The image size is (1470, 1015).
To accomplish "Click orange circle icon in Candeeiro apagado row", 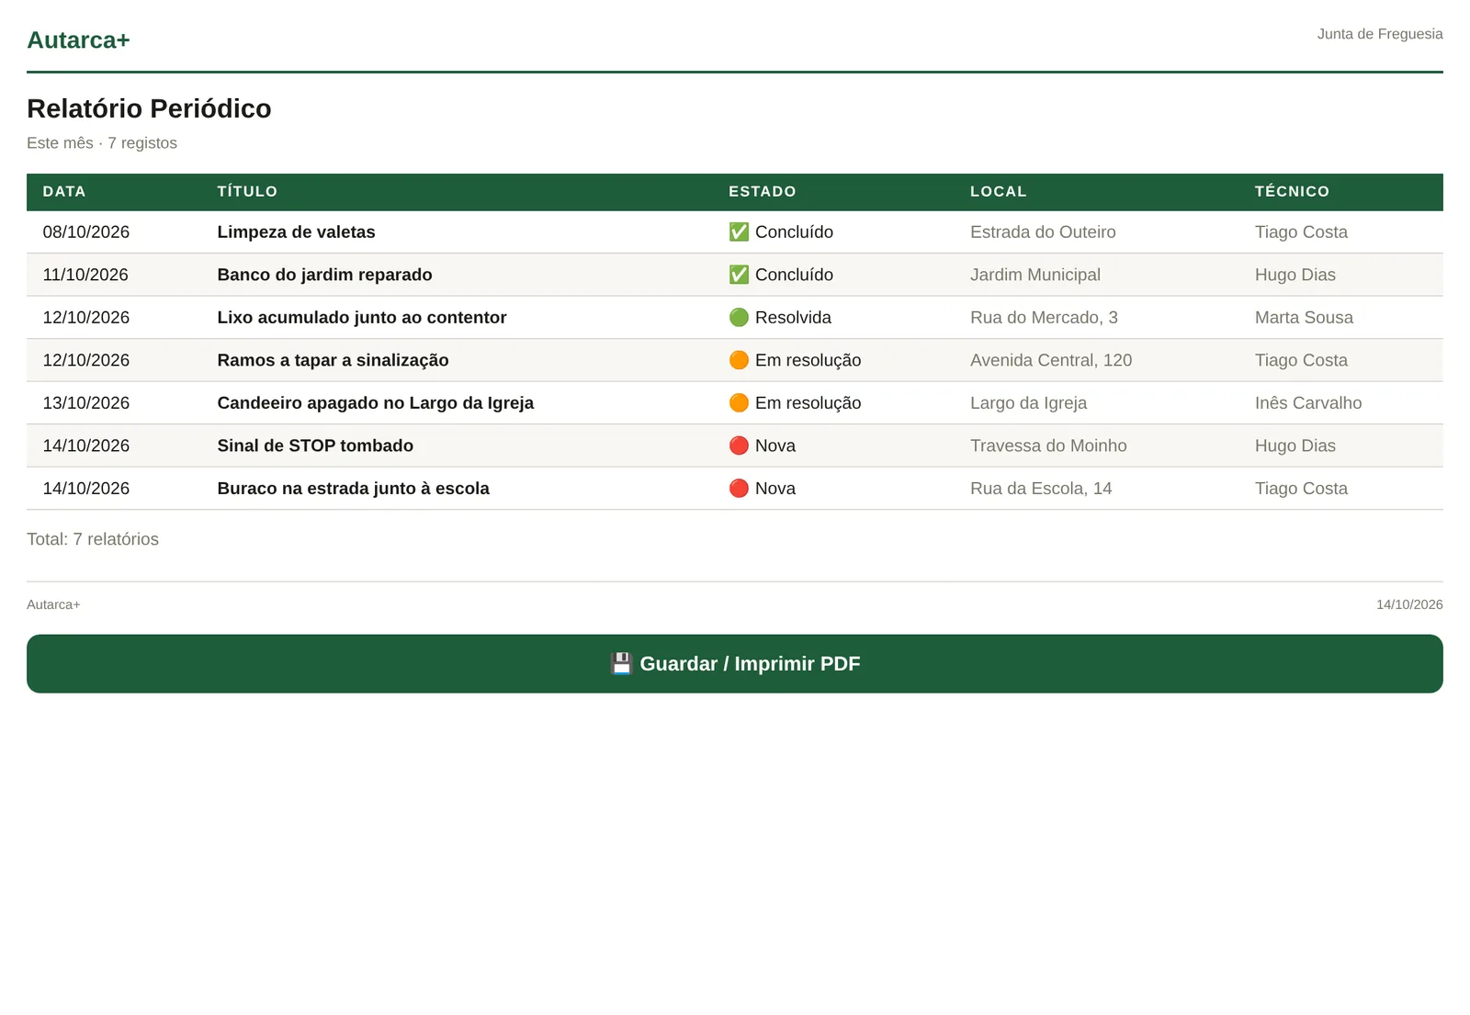I will (x=739, y=402).
